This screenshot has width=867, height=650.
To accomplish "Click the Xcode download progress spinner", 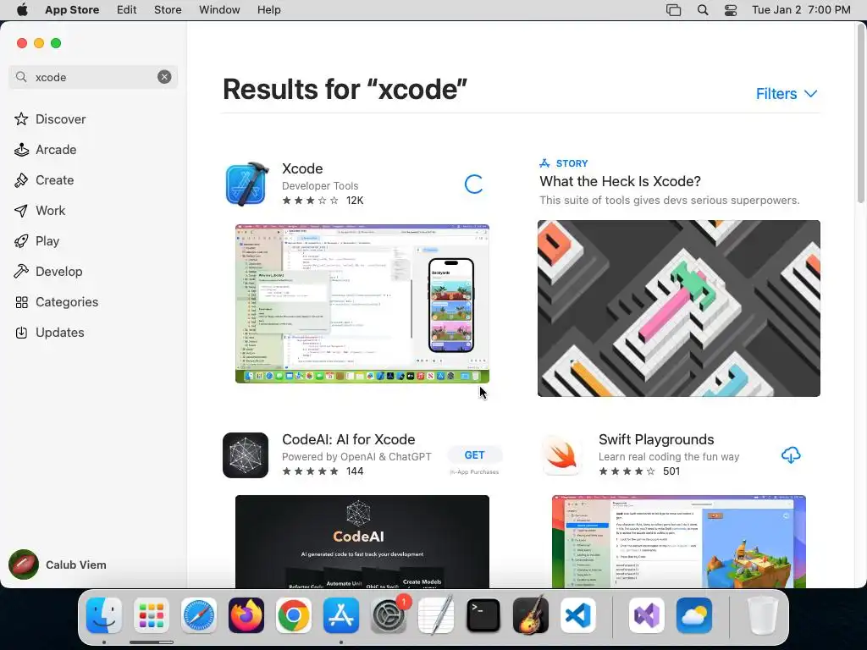I will (474, 184).
